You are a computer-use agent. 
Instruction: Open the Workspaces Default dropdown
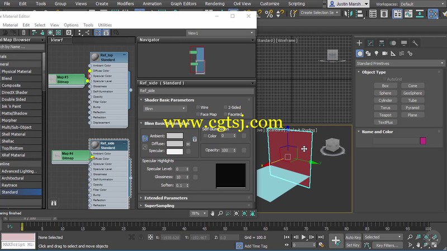[x=423, y=4]
